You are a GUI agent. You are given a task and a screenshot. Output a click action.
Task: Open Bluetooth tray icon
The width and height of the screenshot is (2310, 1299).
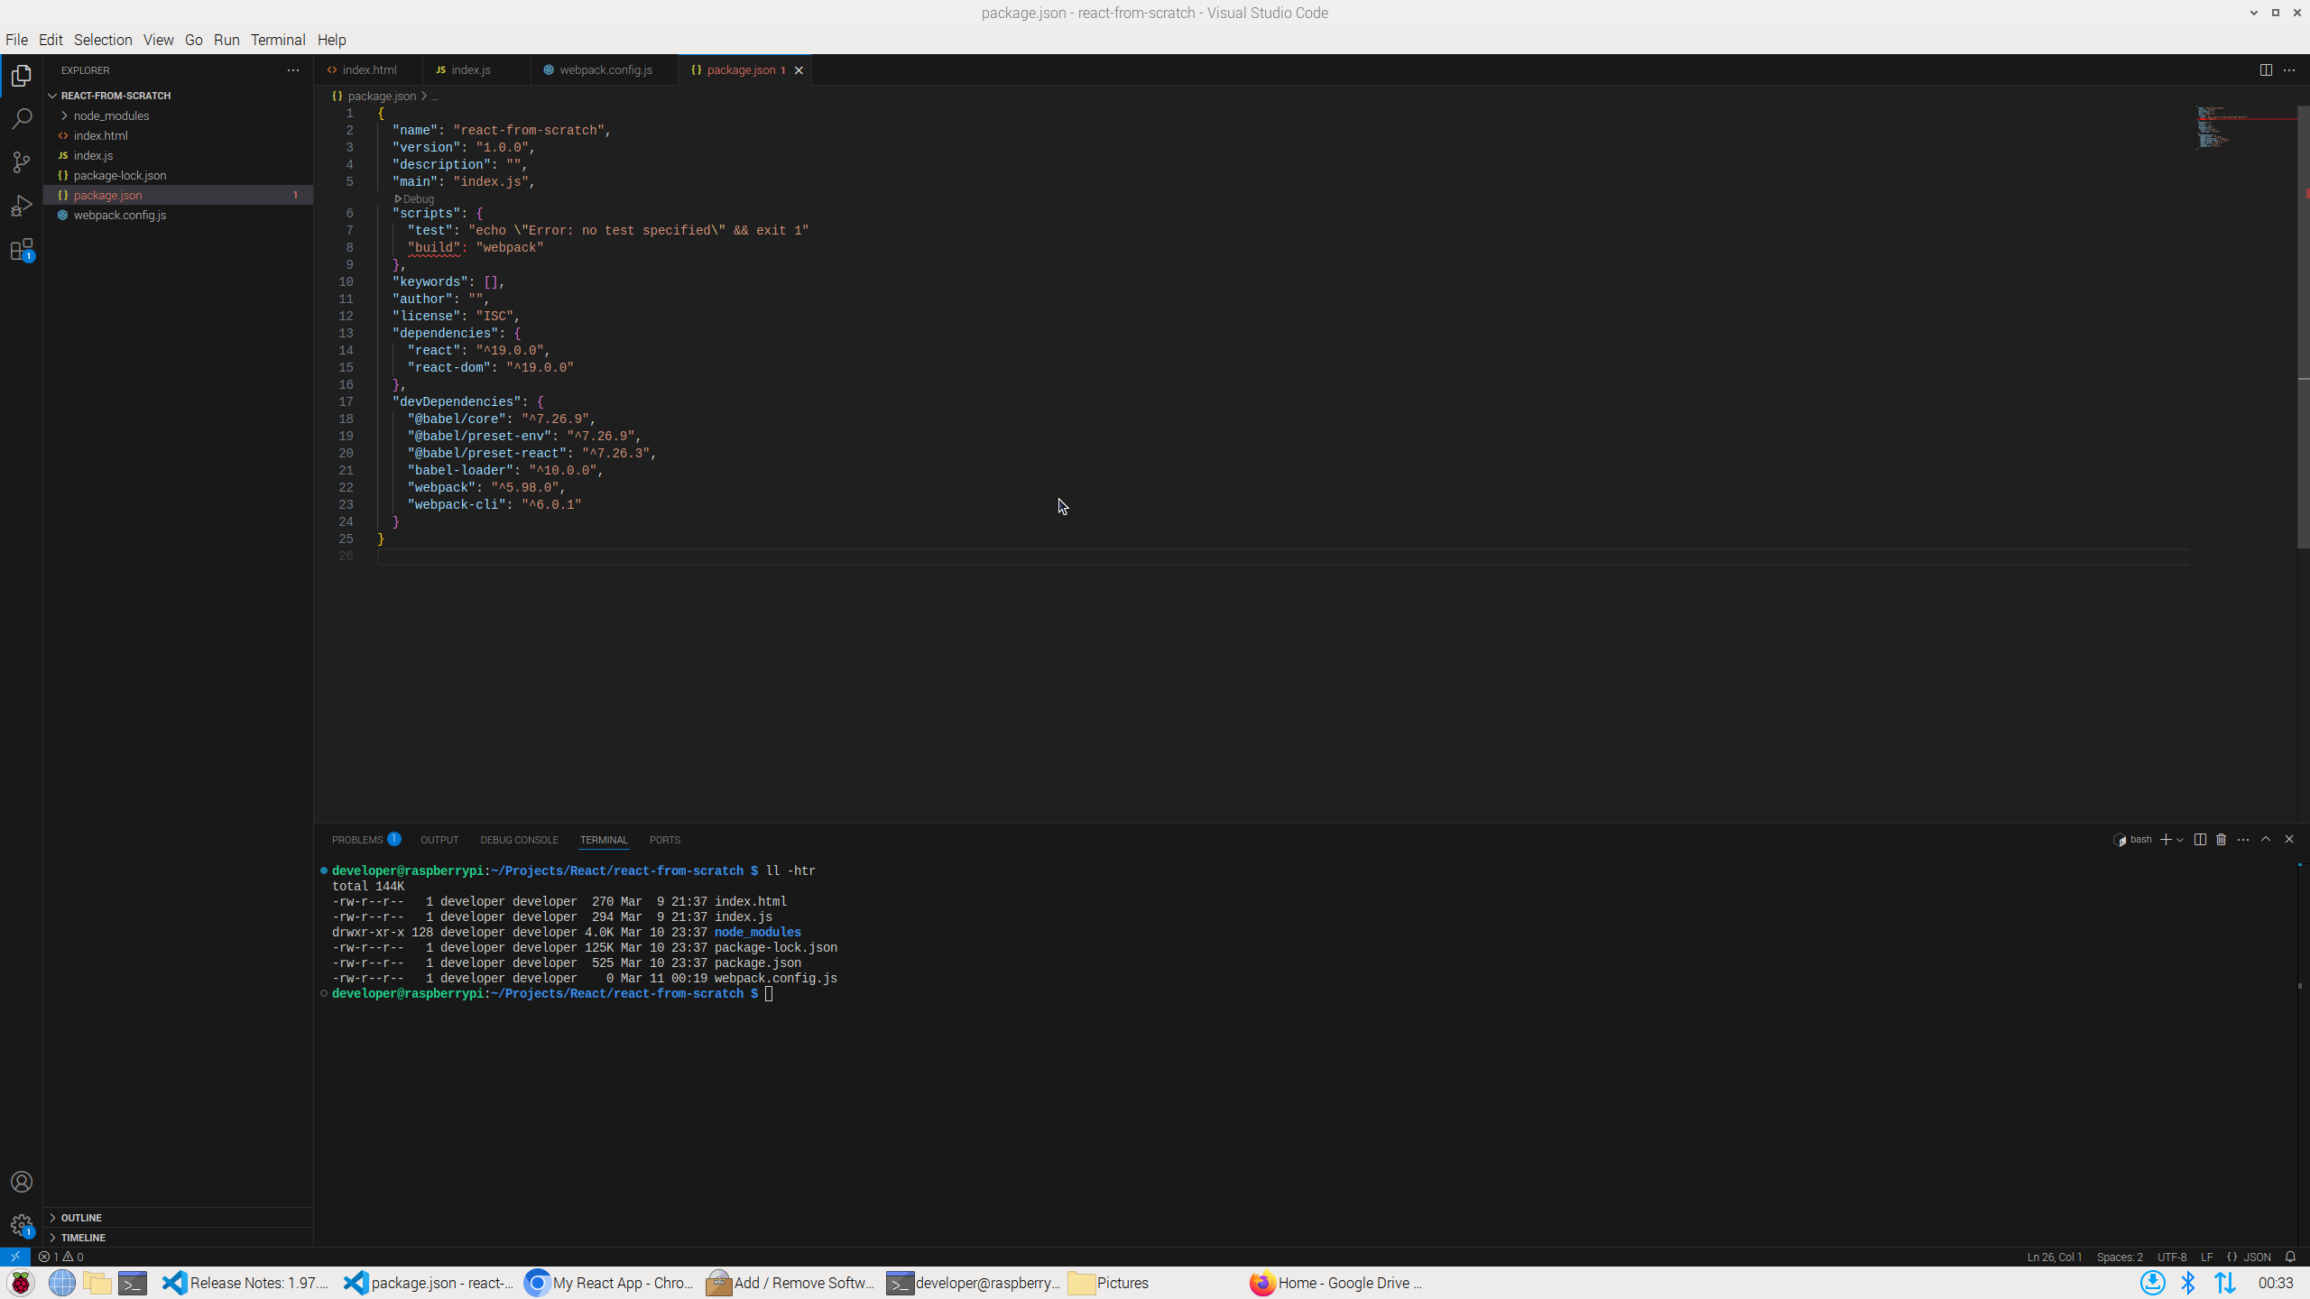click(2188, 1283)
